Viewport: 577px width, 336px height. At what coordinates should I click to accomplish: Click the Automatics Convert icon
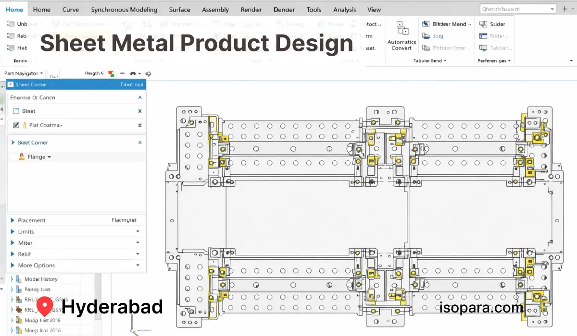[x=402, y=29]
